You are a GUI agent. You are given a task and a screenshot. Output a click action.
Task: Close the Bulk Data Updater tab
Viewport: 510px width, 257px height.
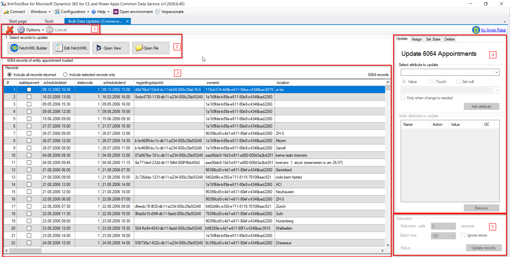(127, 21)
